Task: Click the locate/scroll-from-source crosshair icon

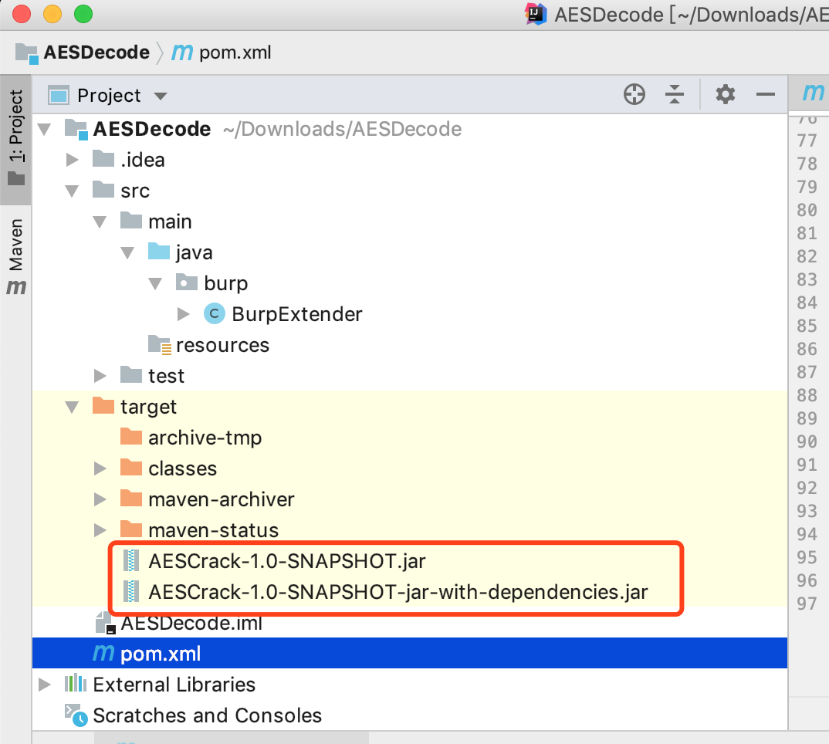Action: (634, 95)
